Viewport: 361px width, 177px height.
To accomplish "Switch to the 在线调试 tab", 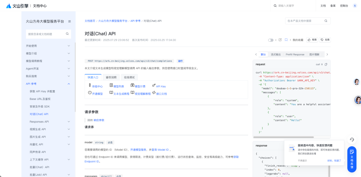I will (129, 77).
